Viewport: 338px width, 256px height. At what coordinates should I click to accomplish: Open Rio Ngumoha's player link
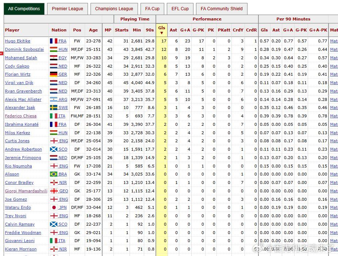coord(19,166)
